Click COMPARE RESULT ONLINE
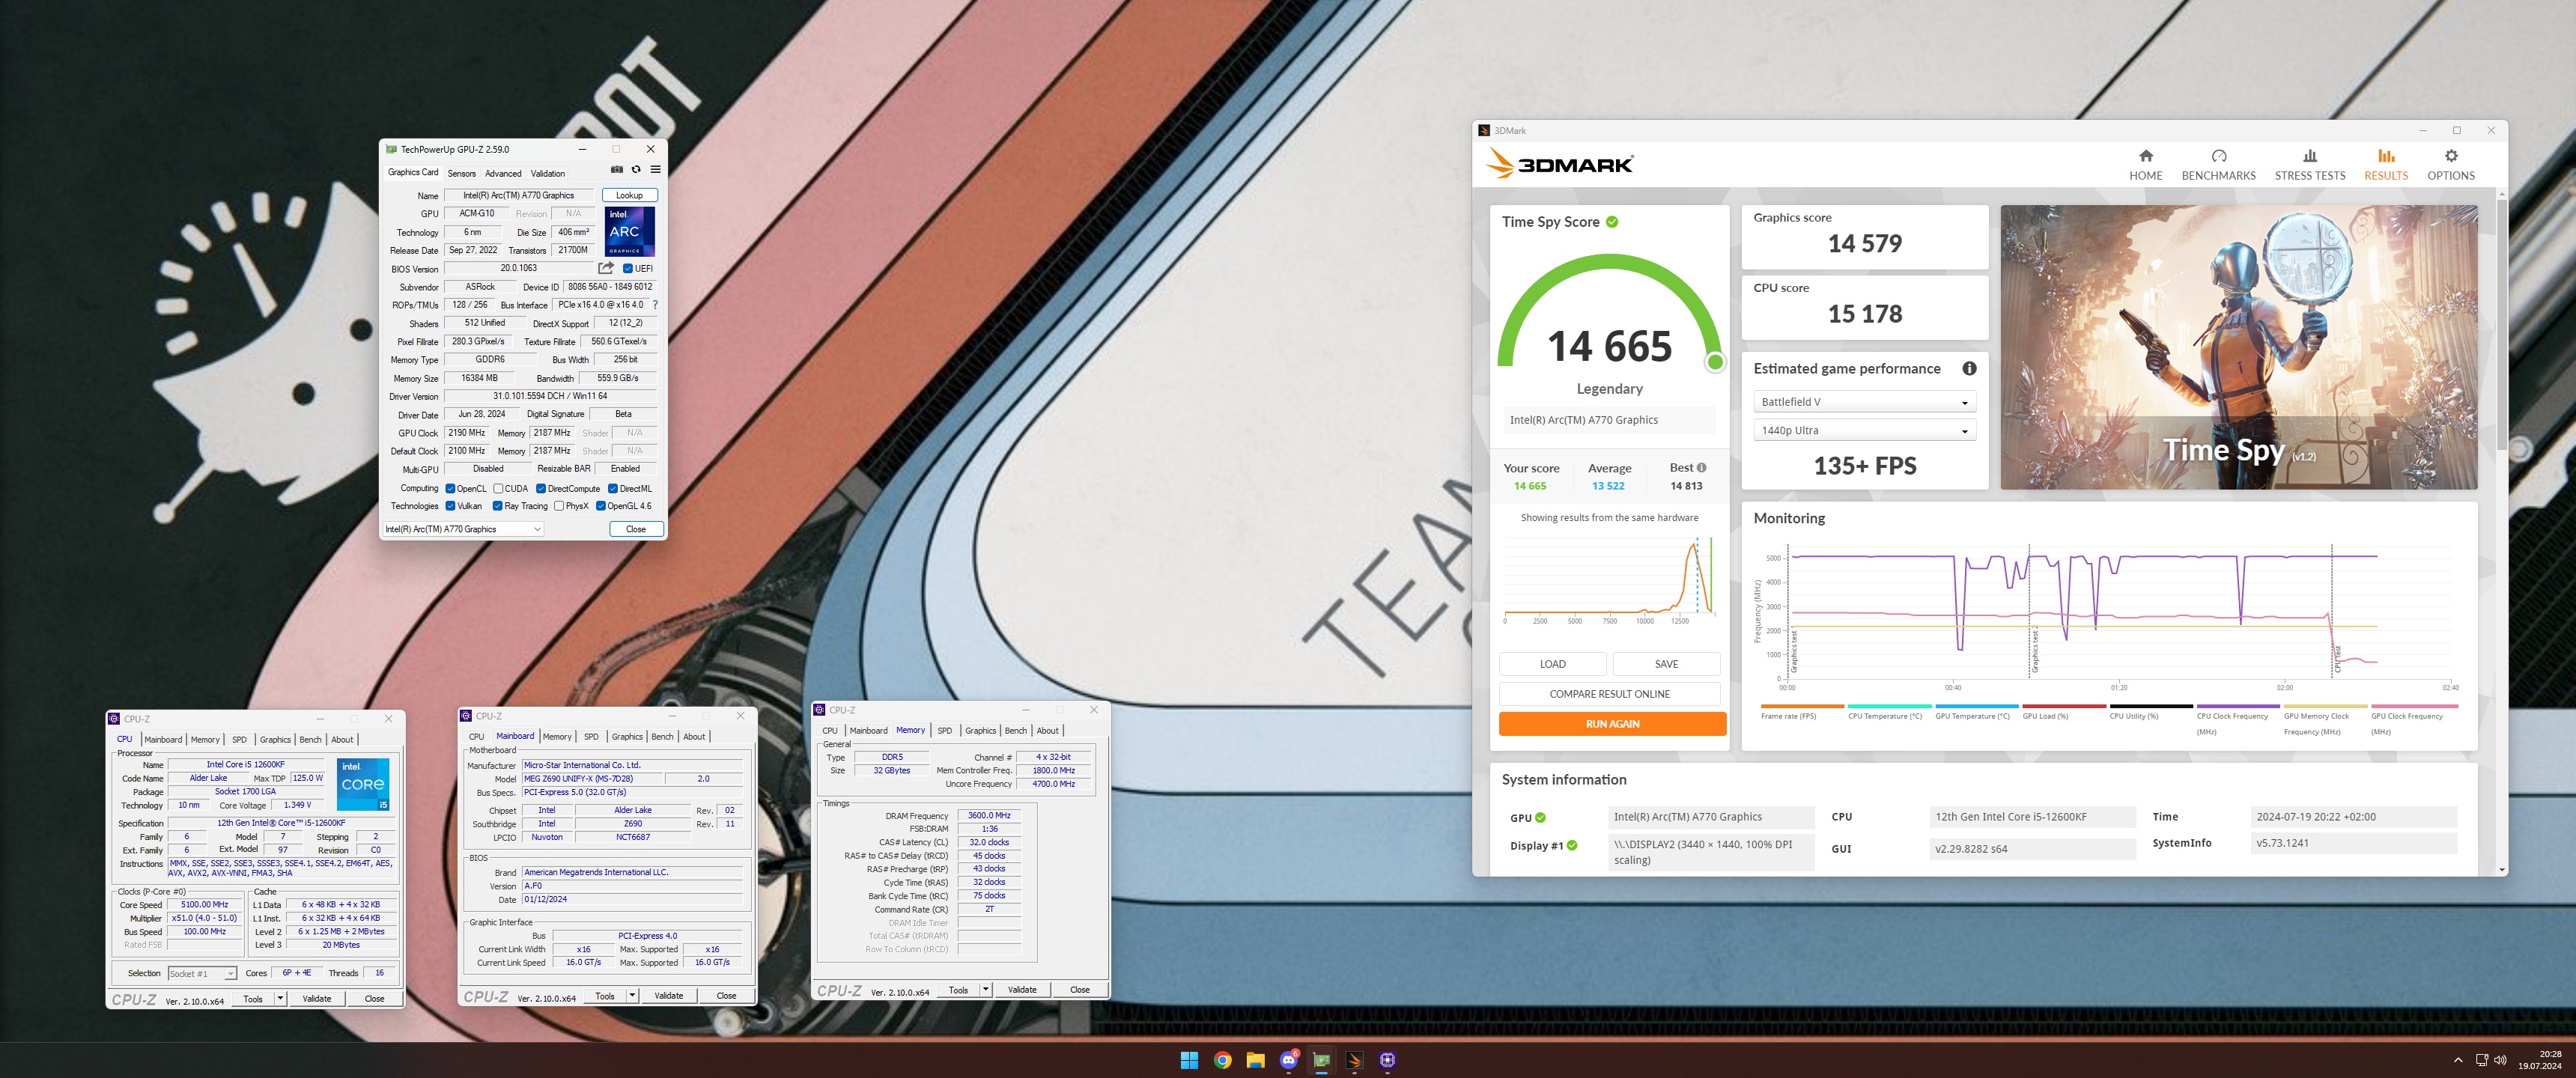The width and height of the screenshot is (2576, 1078). (1609, 694)
